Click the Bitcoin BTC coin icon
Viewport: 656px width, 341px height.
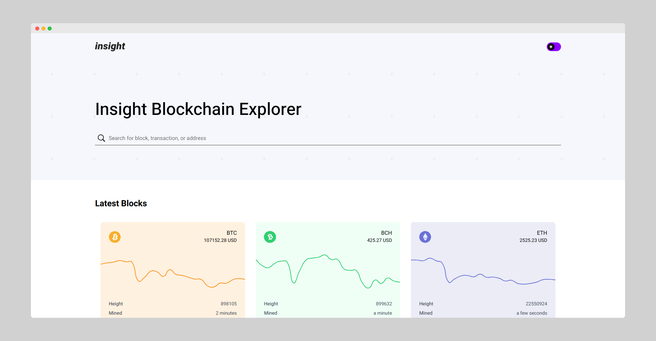(114, 237)
